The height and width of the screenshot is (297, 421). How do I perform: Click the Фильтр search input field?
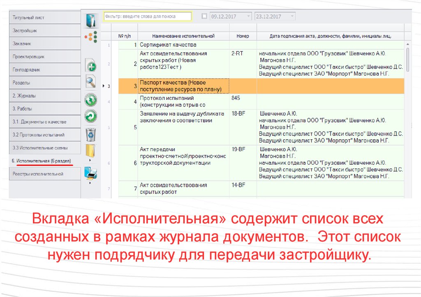(147, 16)
